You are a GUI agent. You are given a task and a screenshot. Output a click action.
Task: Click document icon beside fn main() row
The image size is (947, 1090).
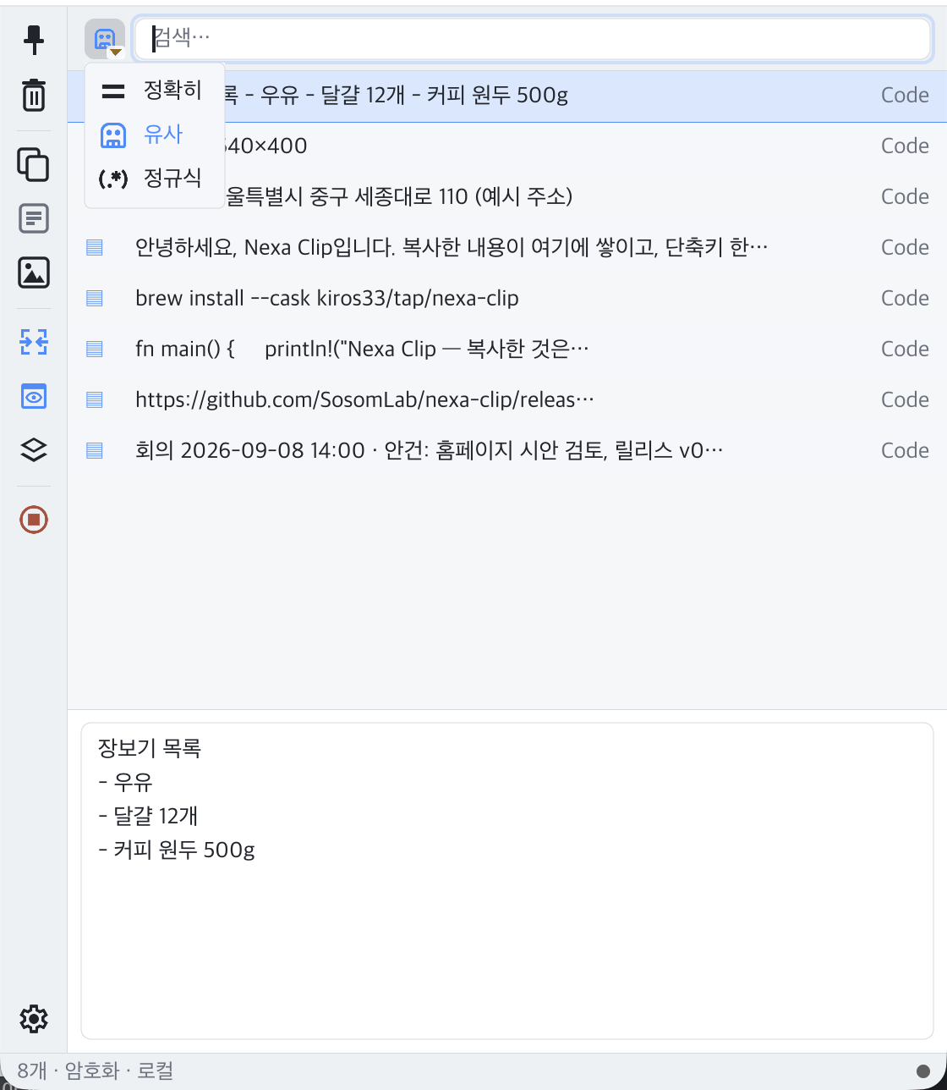[95, 349]
